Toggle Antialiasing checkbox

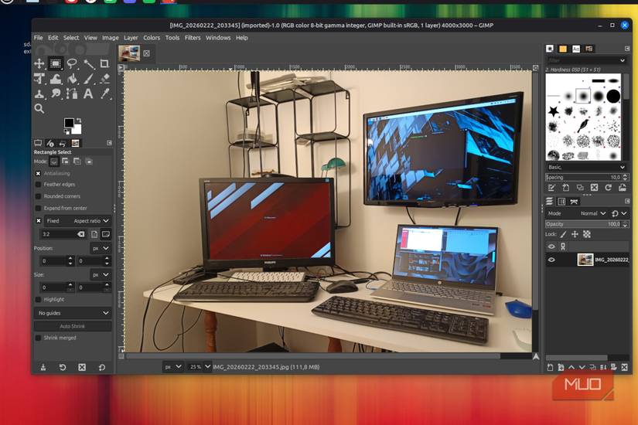coord(38,173)
